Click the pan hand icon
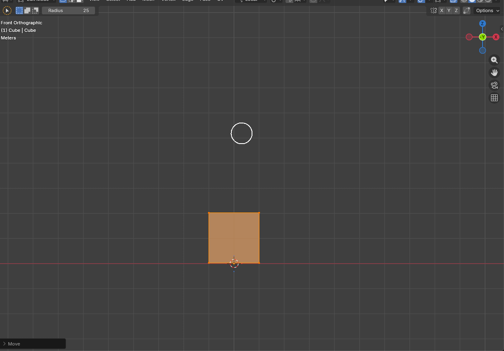The height and width of the screenshot is (351, 504). [494, 73]
